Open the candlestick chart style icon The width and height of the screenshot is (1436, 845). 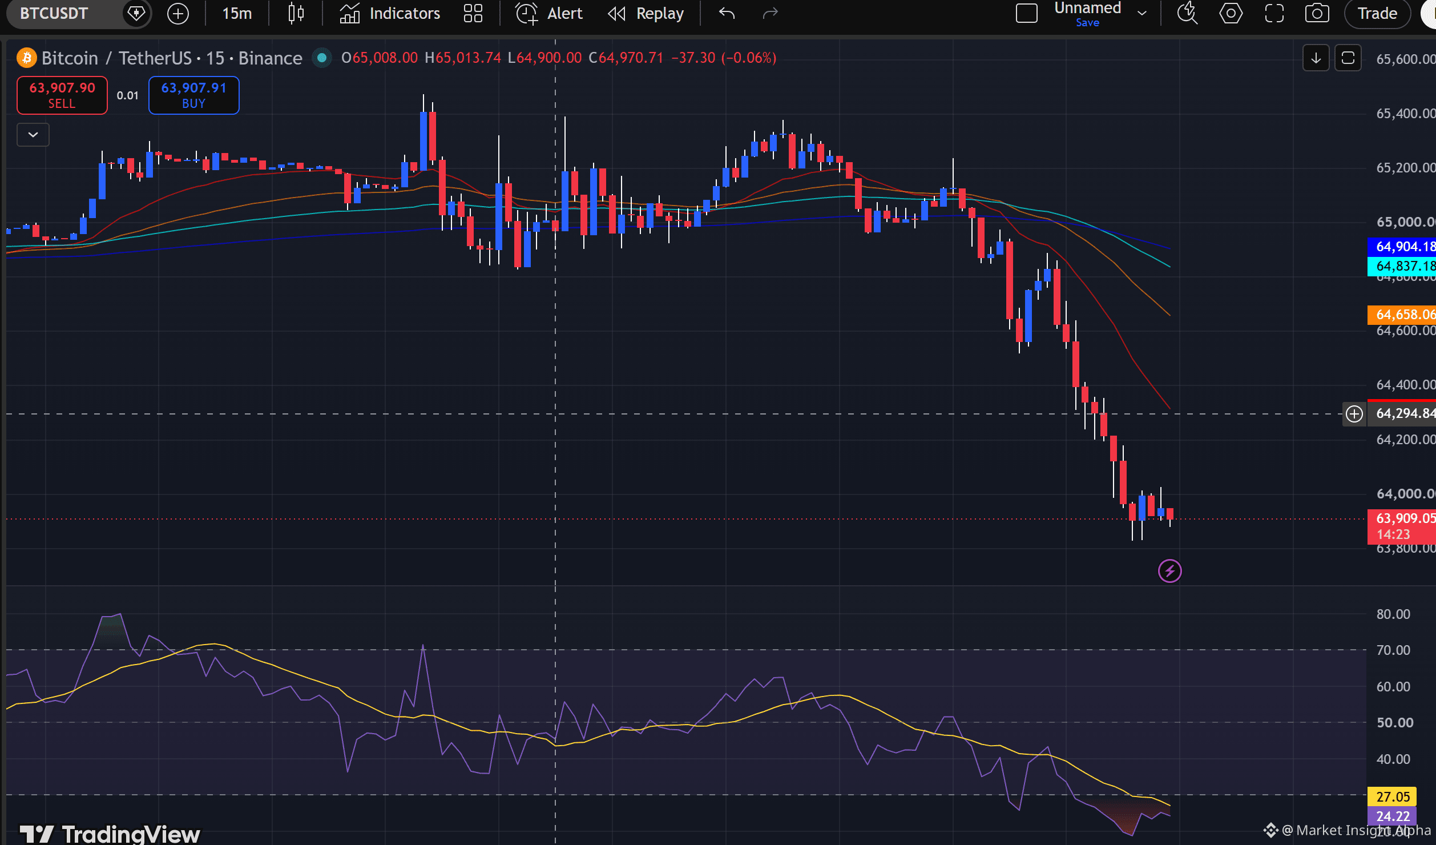296,14
